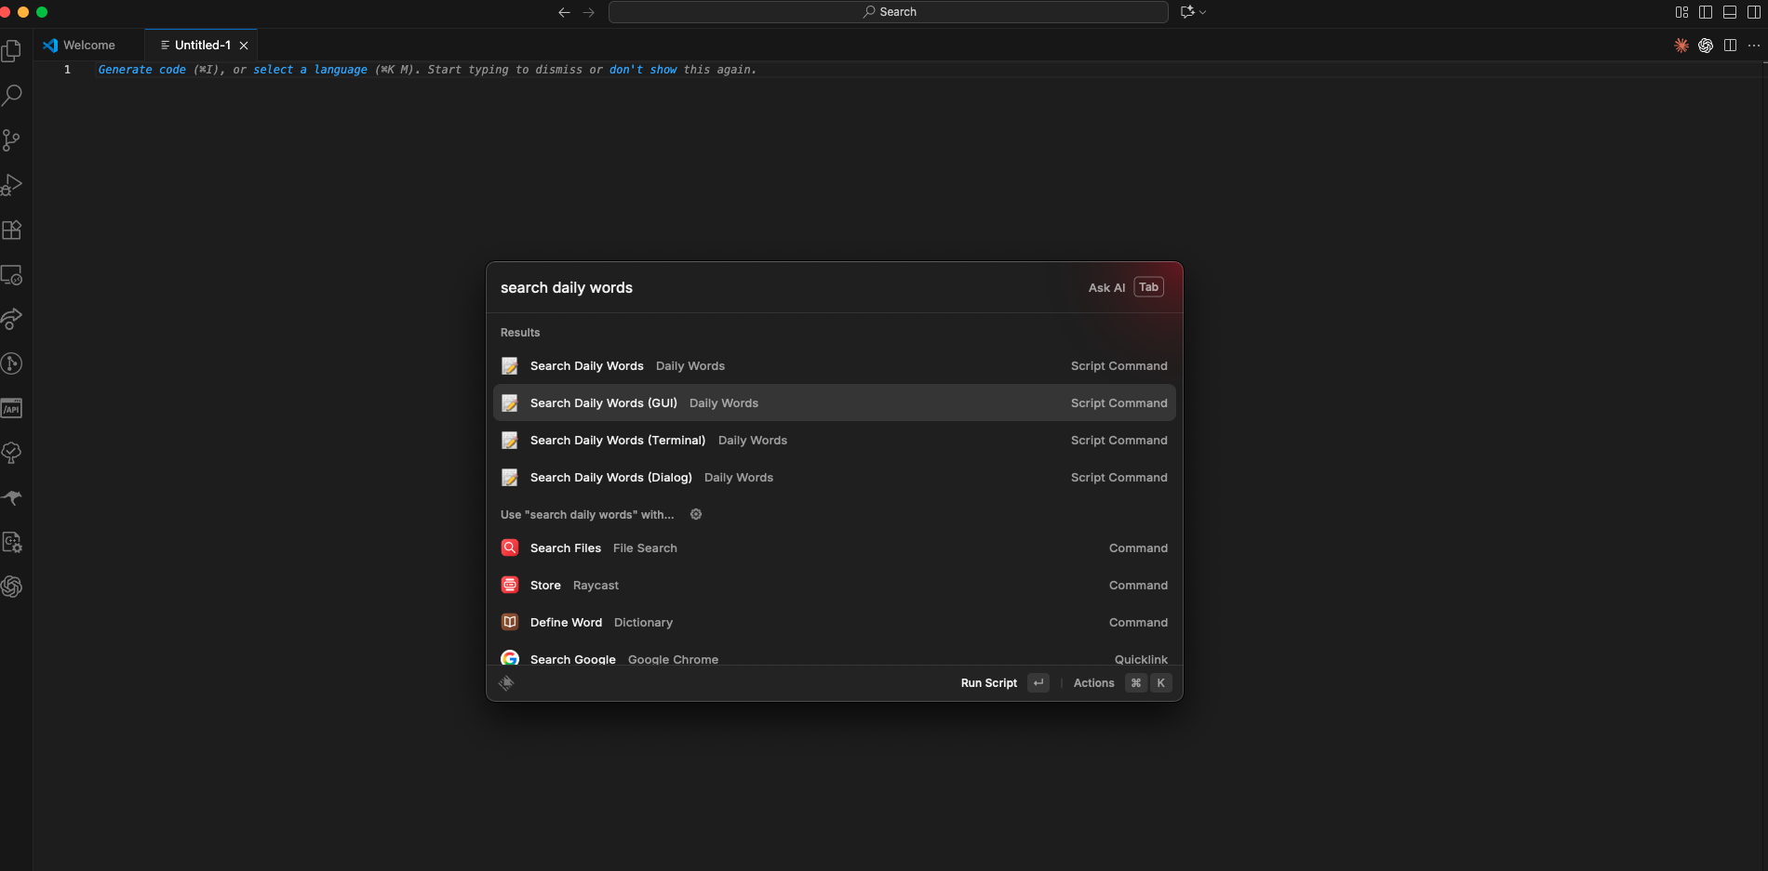Image resolution: width=1768 pixels, height=871 pixels.
Task: Click the Claude icon in editor toolbar
Action: tap(1681, 46)
